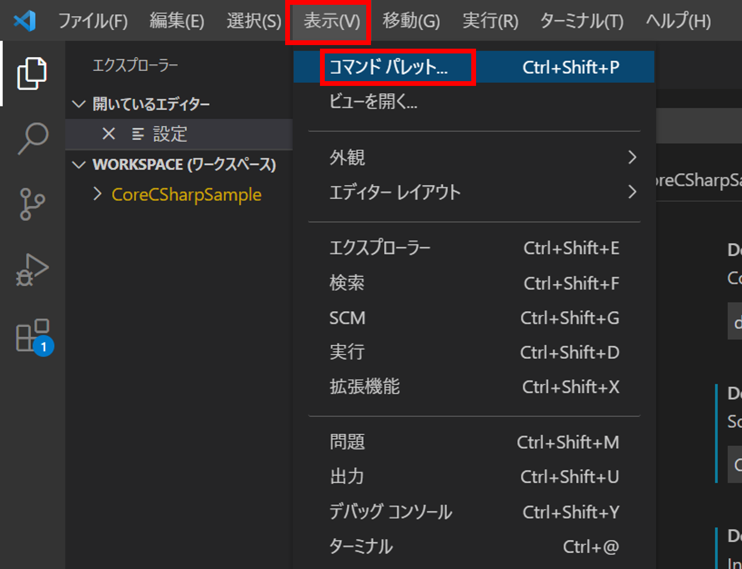Open the Search activity bar icon
The height and width of the screenshot is (569, 742).
tap(32, 138)
